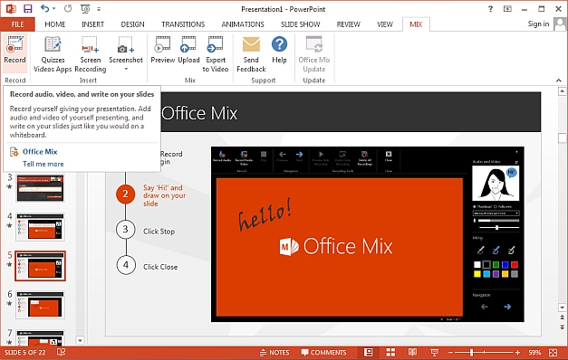Image resolution: width=568 pixels, height=360 pixels.
Task: Save the presentation from the quick access toolbar
Action: 27,9
